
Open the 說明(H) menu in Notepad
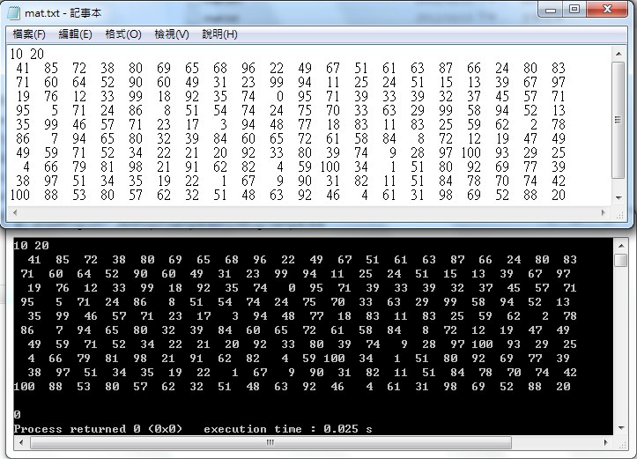click(219, 34)
